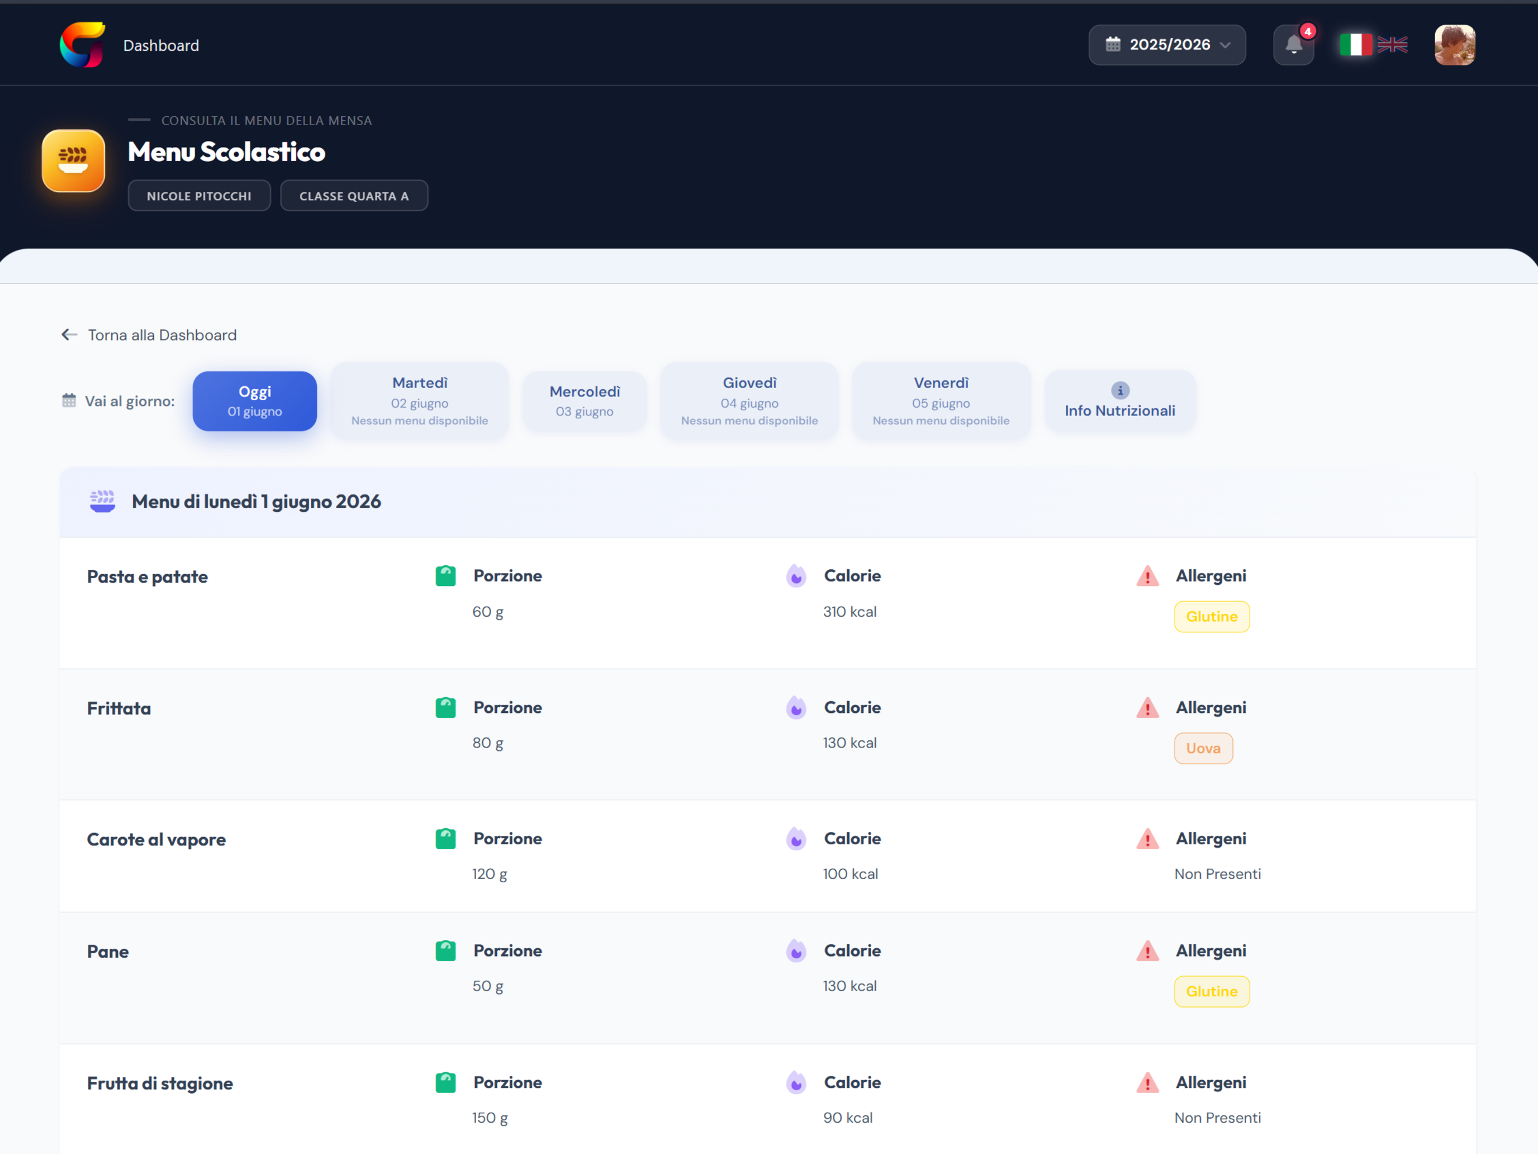Click Menu di lunedì 1 giugno 2026 heading
This screenshot has width=1538, height=1154.
(256, 502)
